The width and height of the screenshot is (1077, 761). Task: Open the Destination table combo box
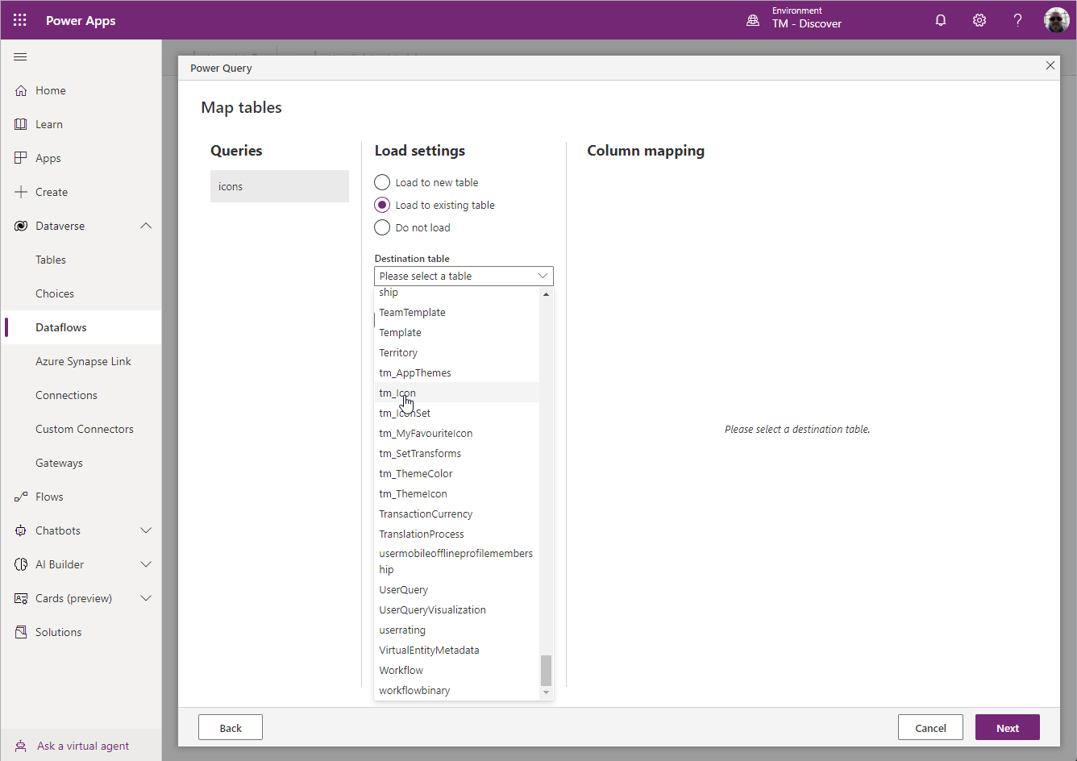click(464, 276)
